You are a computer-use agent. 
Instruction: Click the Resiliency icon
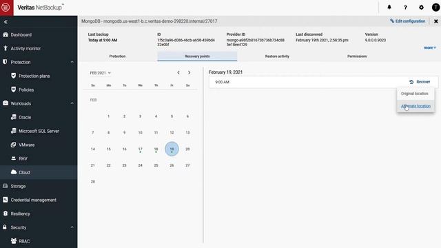(5, 214)
